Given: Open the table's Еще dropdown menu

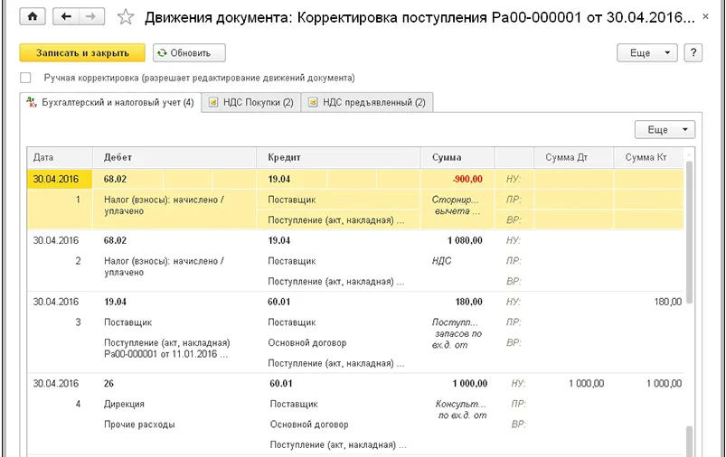Looking at the screenshot, I should (x=665, y=129).
